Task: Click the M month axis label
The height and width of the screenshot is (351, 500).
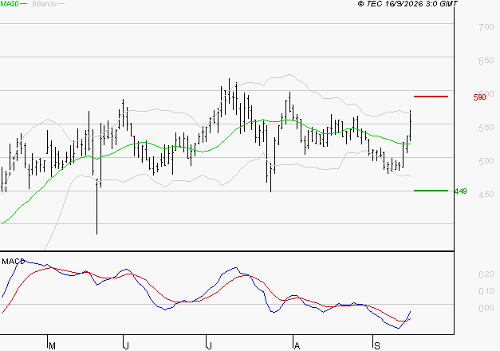Action: [x=53, y=346]
